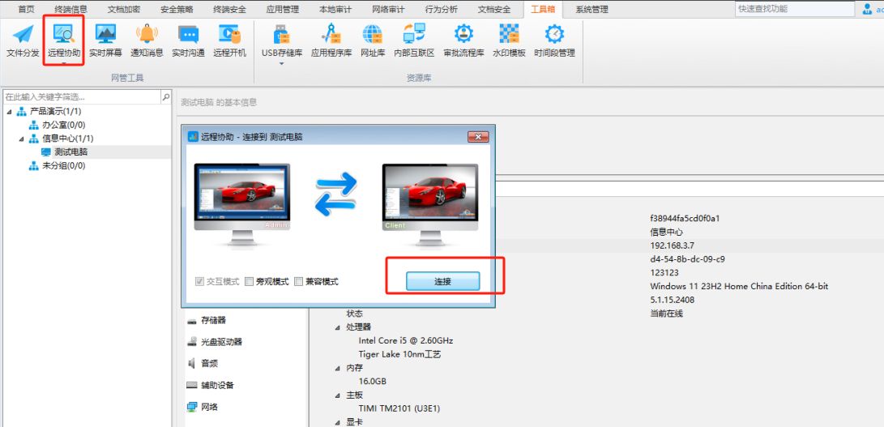Expand the USB存储库 dropdown arrow

(281, 64)
